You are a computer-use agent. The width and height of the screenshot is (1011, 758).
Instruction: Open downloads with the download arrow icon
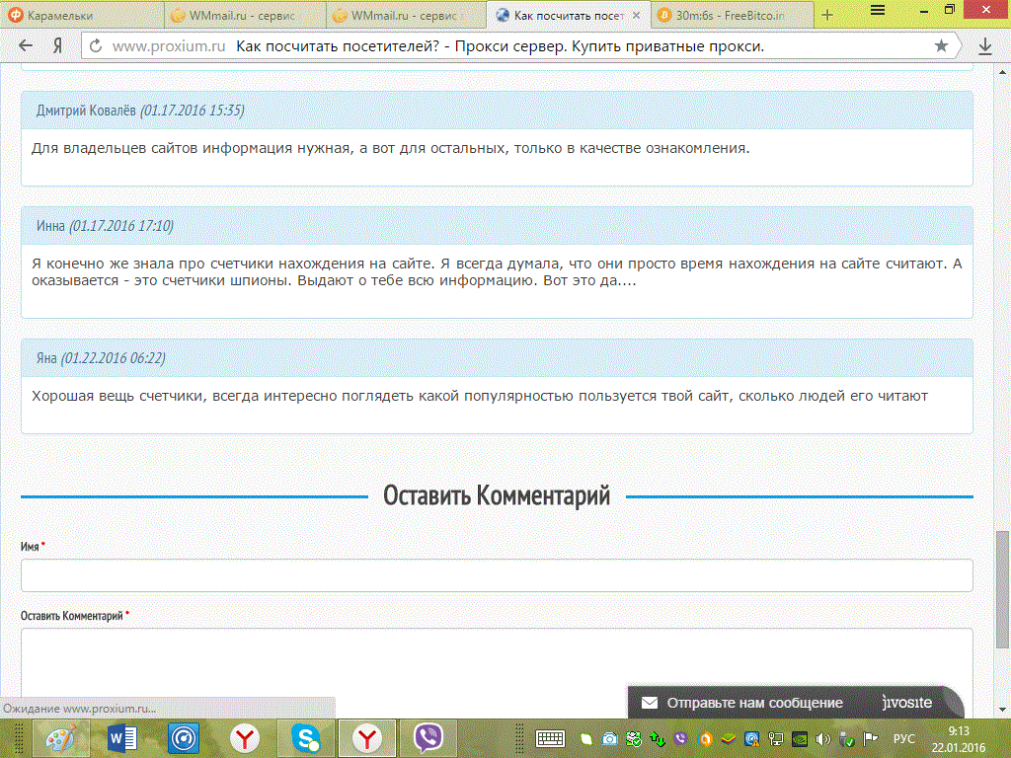click(x=984, y=45)
